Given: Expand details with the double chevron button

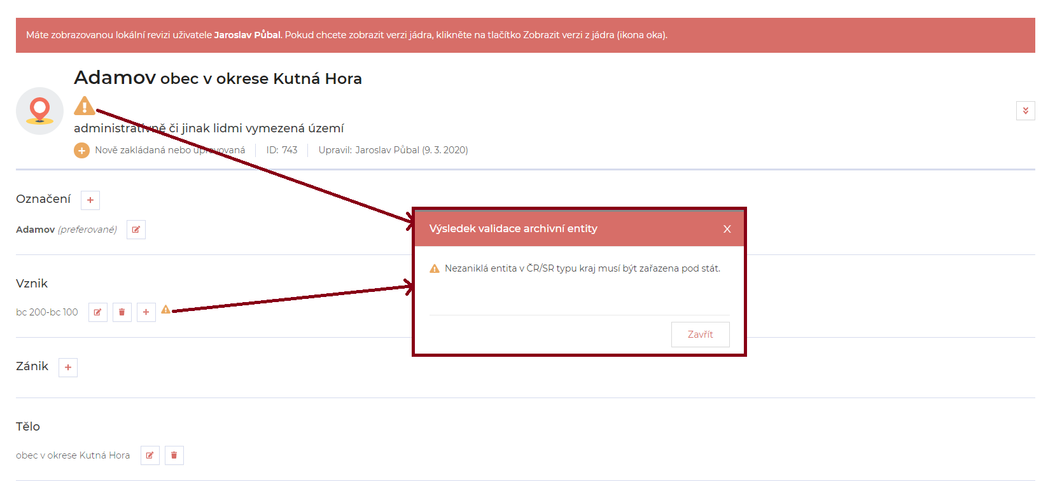Looking at the screenshot, I should point(1025,111).
